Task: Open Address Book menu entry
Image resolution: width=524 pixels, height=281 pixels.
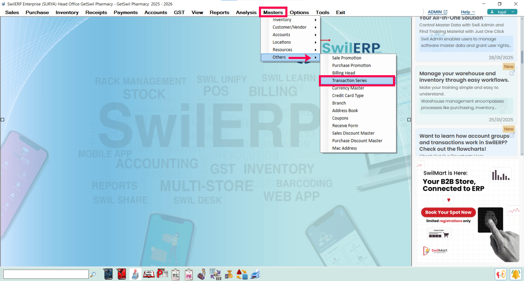Action: (x=358, y=111)
